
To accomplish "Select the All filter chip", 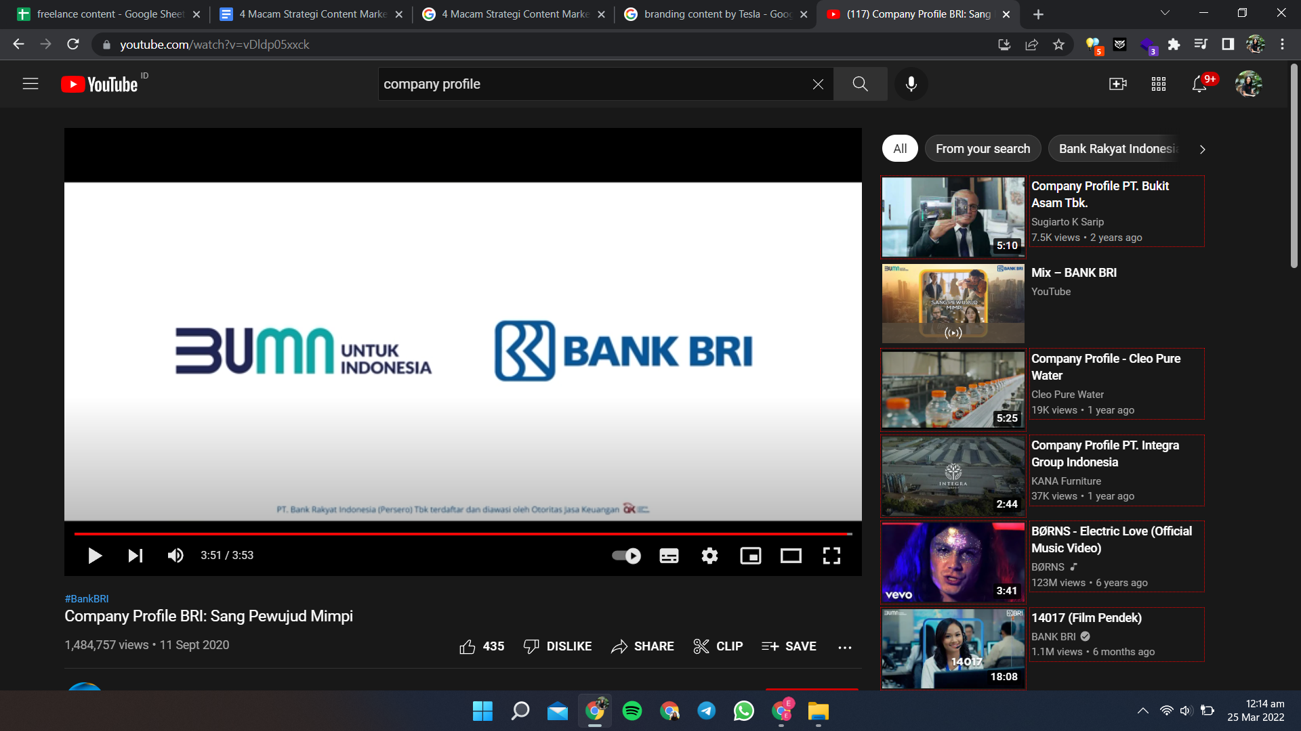I will click(900, 149).
